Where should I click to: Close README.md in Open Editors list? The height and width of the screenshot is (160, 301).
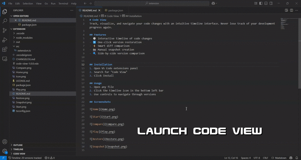(16, 20)
